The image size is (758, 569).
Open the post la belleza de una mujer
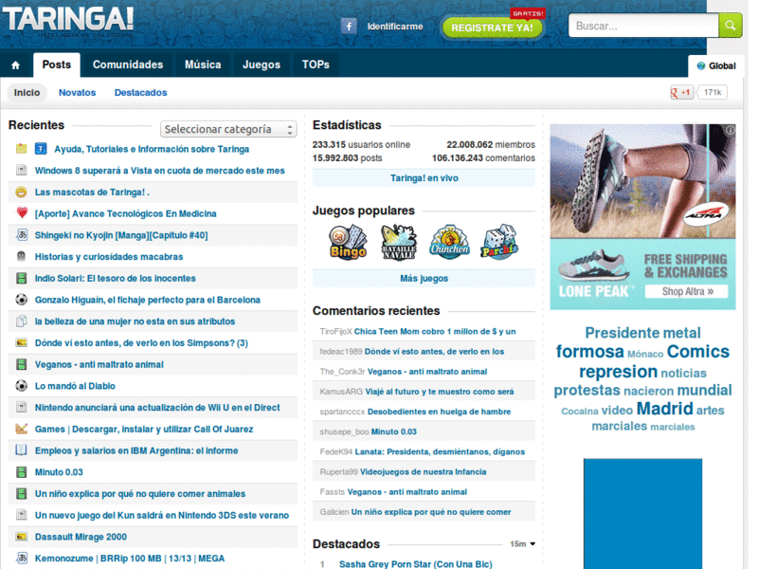(x=135, y=321)
